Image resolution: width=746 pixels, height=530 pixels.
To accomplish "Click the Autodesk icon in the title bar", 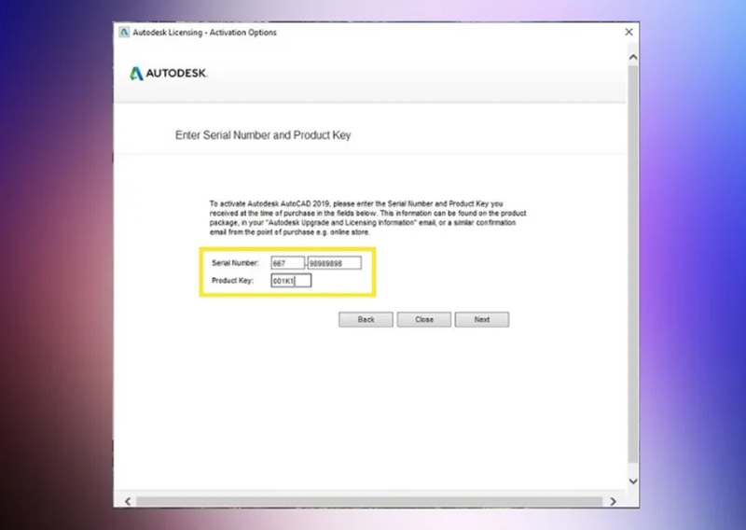I will pos(123,33).
